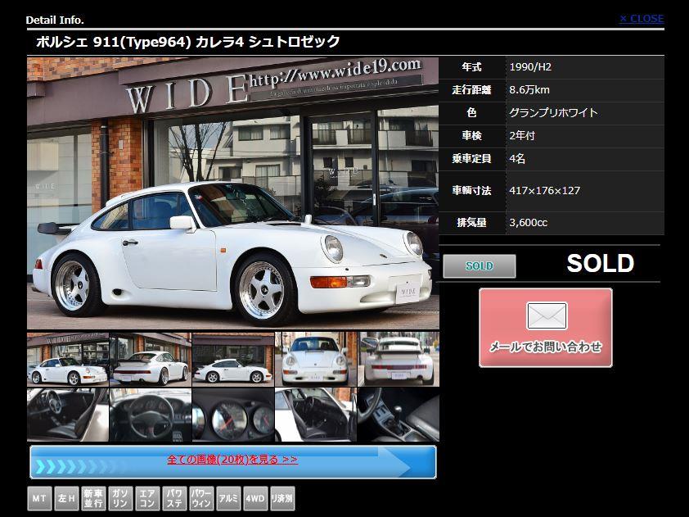Click the 左H left-hand drive badge
Image resolution: width=689 pixels, height=517 pixels.
point(67,498)
